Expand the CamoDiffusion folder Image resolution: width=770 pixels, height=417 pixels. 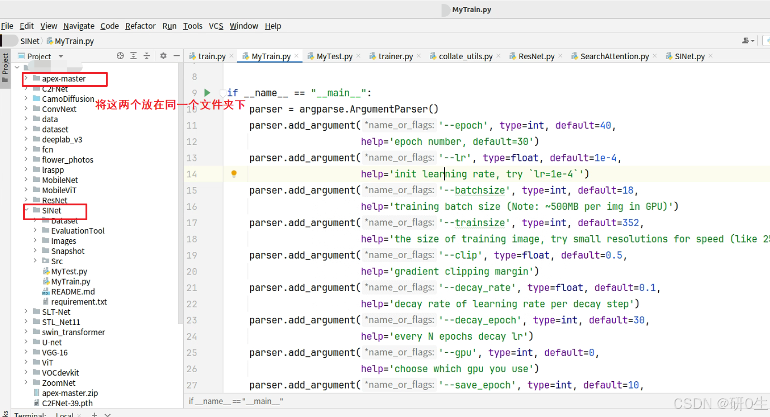pos(26,98)
